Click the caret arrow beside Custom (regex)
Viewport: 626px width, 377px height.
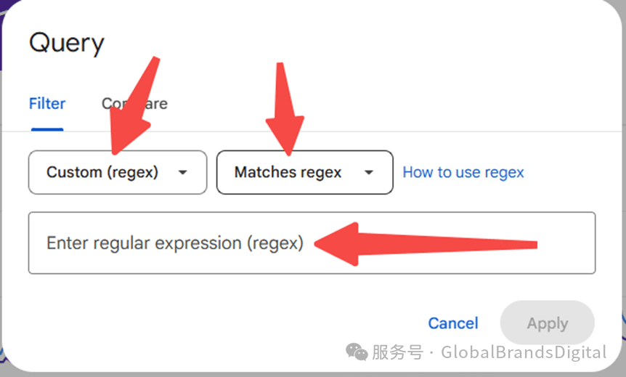[x=182, y=173]
